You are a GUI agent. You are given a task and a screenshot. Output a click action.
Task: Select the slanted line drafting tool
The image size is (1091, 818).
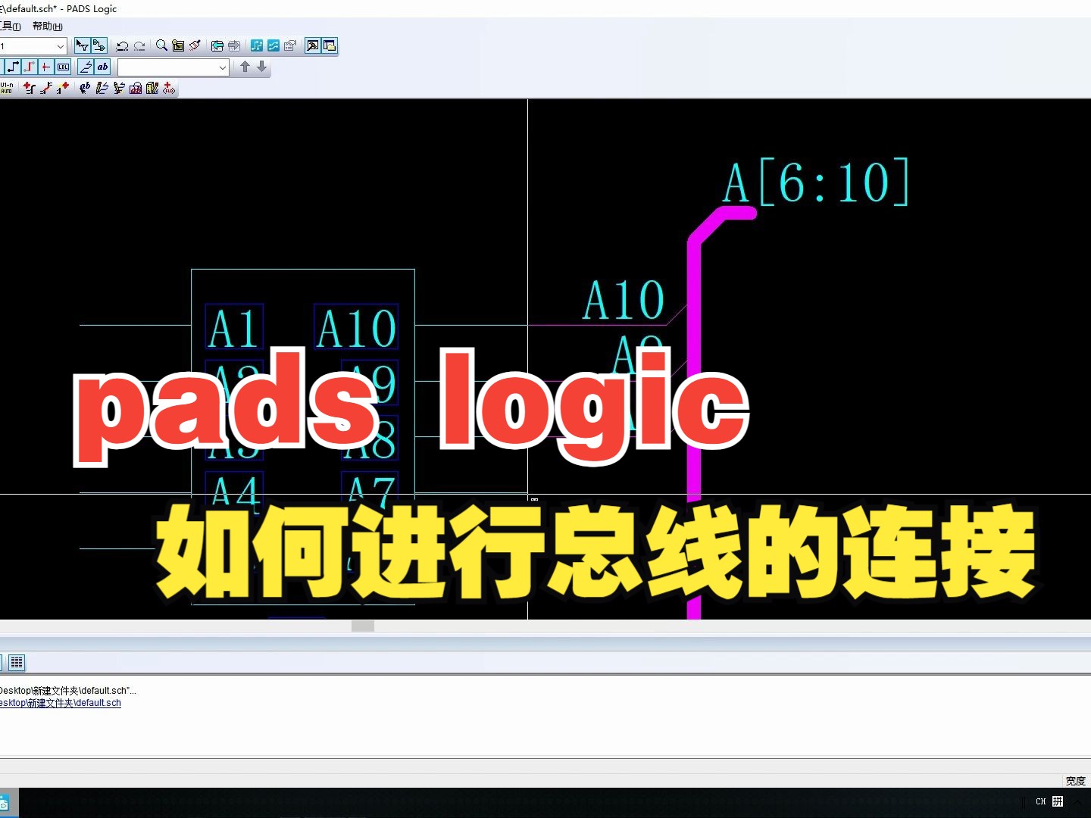[x=86, y=67]
